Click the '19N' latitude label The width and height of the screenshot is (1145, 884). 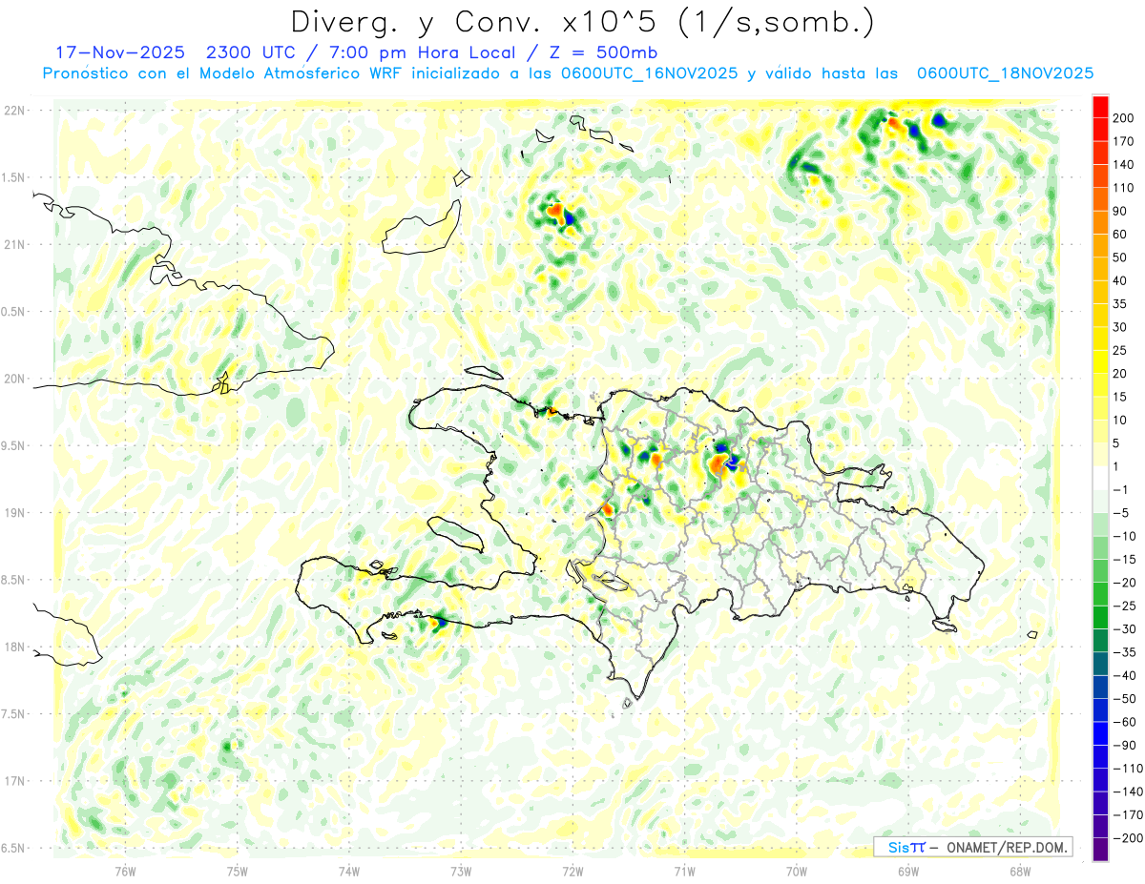(x=15, y=513)
